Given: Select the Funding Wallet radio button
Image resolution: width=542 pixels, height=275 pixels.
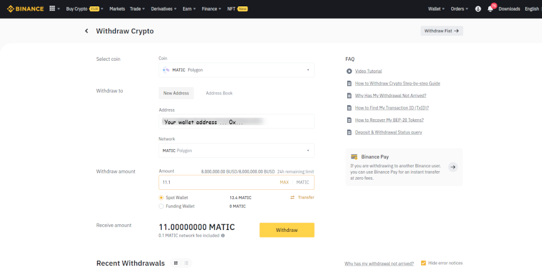Looking at the screenshot, I should [161, 206].
